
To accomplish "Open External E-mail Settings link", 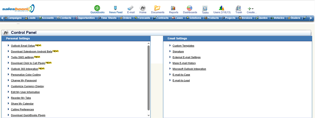I will point(186,57).
